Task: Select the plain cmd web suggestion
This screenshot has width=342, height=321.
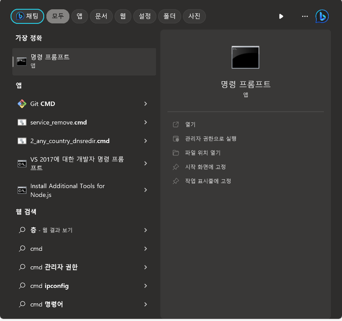Action: (x=84, y=249)
